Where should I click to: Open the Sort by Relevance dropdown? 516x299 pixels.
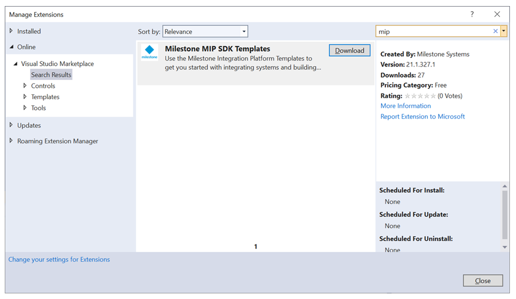205,31
